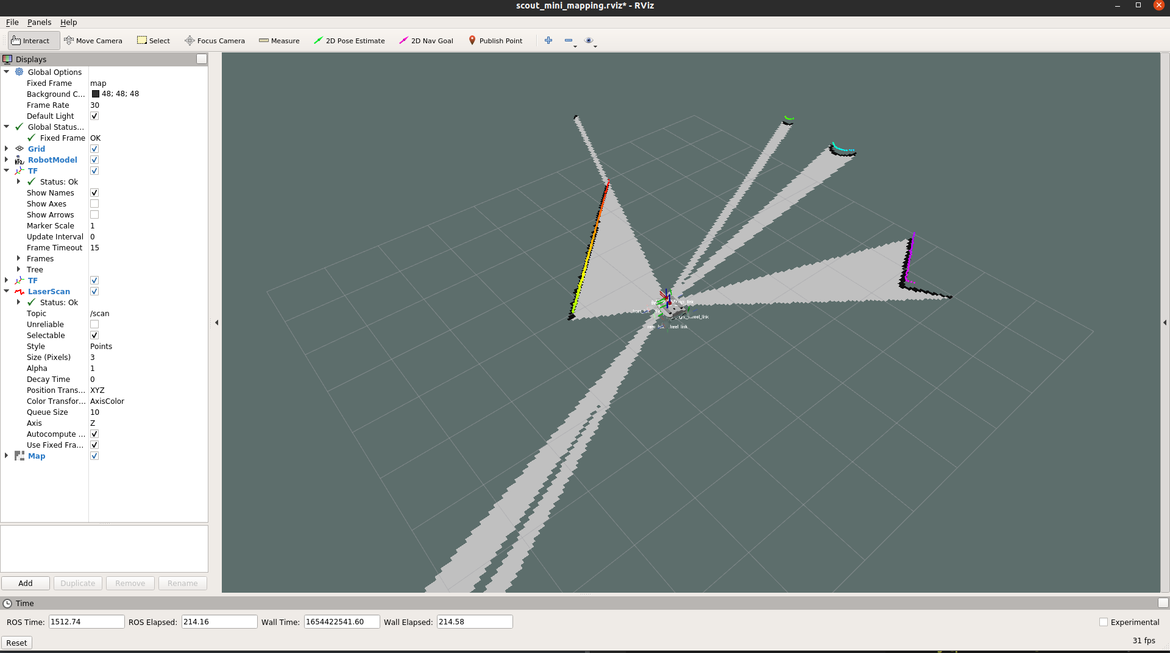Click the ROS Time field
Image resolution: width=1170 pixels, height=653 pixels.
pyautogui.click(x=87, y=622)
